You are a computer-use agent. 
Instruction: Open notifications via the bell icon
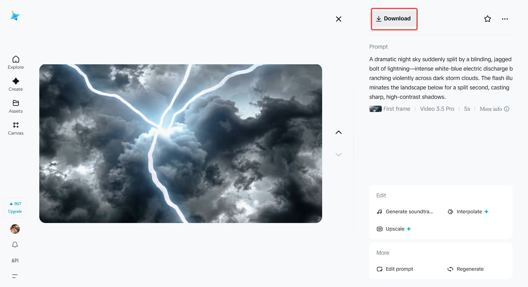15,245
